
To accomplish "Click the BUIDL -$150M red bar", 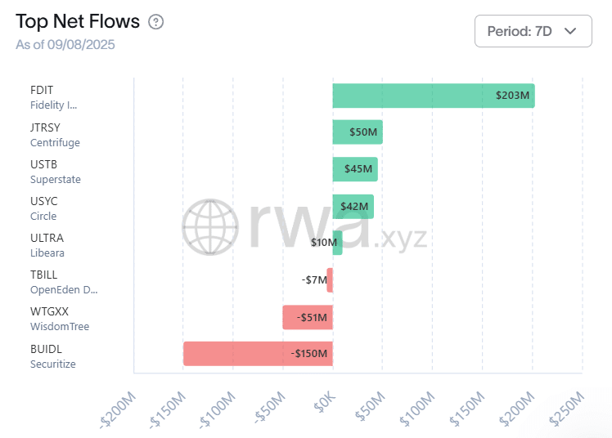I will click(x=258, y=354).
